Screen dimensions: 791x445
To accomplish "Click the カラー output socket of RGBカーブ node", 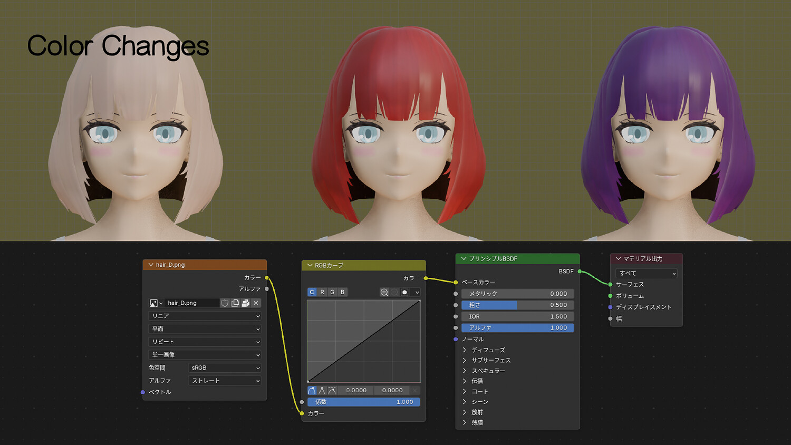I will coord(426,278).
